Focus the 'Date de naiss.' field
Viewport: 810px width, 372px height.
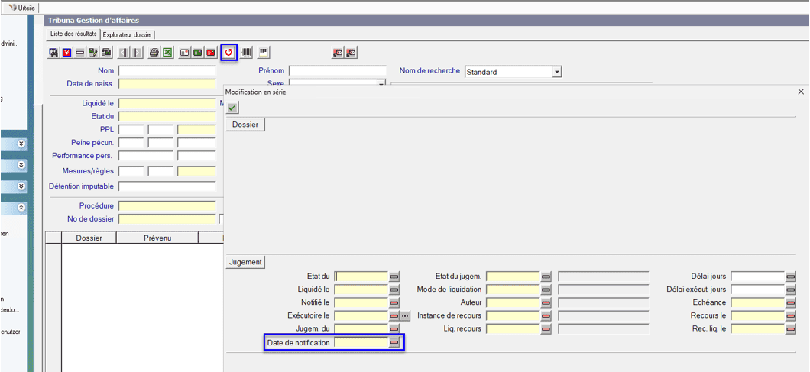[x=167, y=84]
